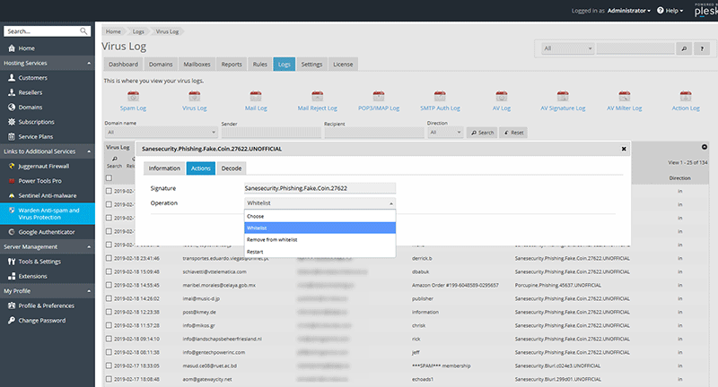Click the sidebar Search input field
Viewport: 718px width, 387px height.
click(x=41, y=30)
